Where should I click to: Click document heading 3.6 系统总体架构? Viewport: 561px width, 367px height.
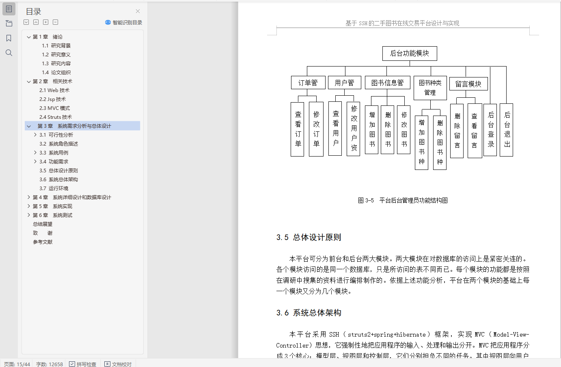pyautogui.click(x=309, y=313)
